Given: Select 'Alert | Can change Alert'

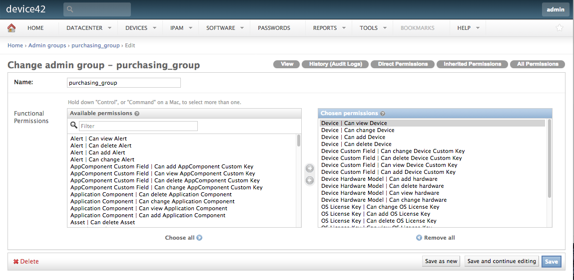Looking at the screenshot, I should [x=102, y=159].
